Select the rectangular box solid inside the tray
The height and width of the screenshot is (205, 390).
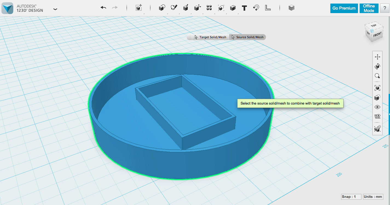[186, 112]
